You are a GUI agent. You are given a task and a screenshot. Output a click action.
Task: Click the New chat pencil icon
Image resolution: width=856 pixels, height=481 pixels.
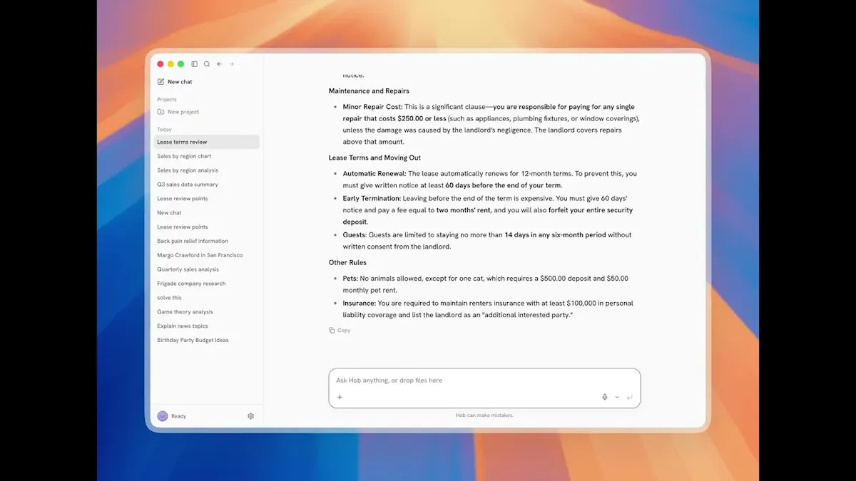pos(161,82)
